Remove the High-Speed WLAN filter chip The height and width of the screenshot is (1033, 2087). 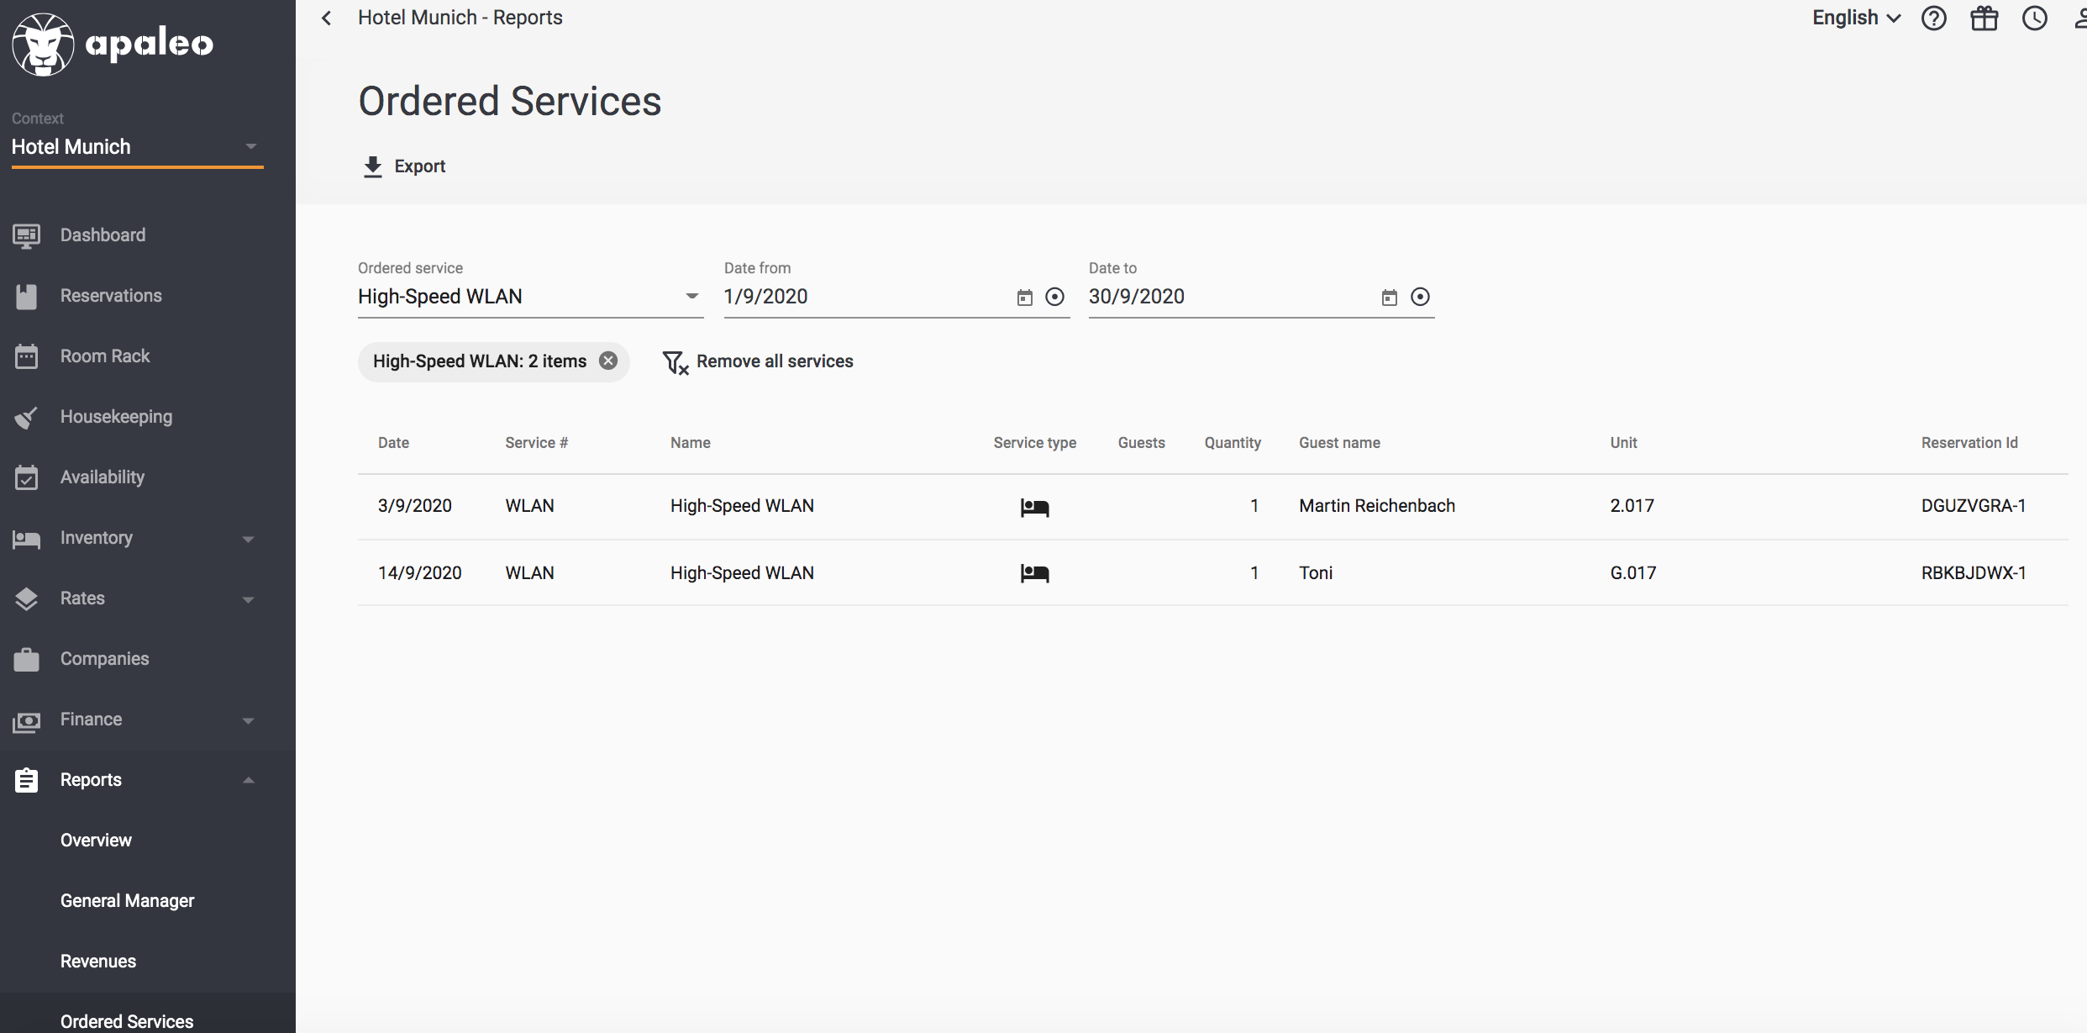click(x=608, y=361)
